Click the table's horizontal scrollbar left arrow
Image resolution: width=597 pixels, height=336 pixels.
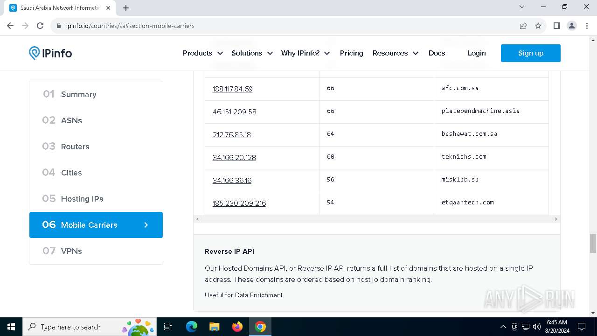[x=197, y=219]
